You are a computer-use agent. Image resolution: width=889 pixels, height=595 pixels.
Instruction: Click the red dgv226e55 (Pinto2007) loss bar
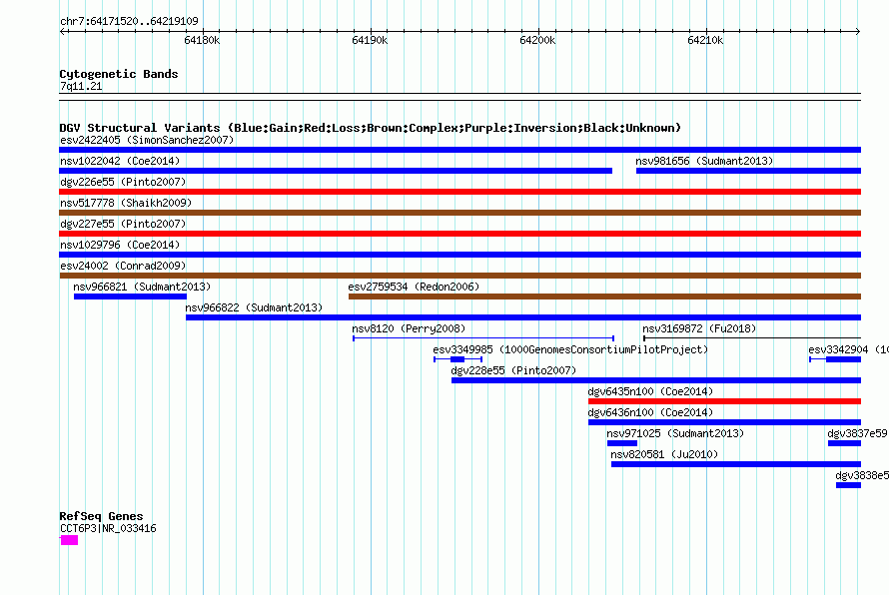(459, 192)
